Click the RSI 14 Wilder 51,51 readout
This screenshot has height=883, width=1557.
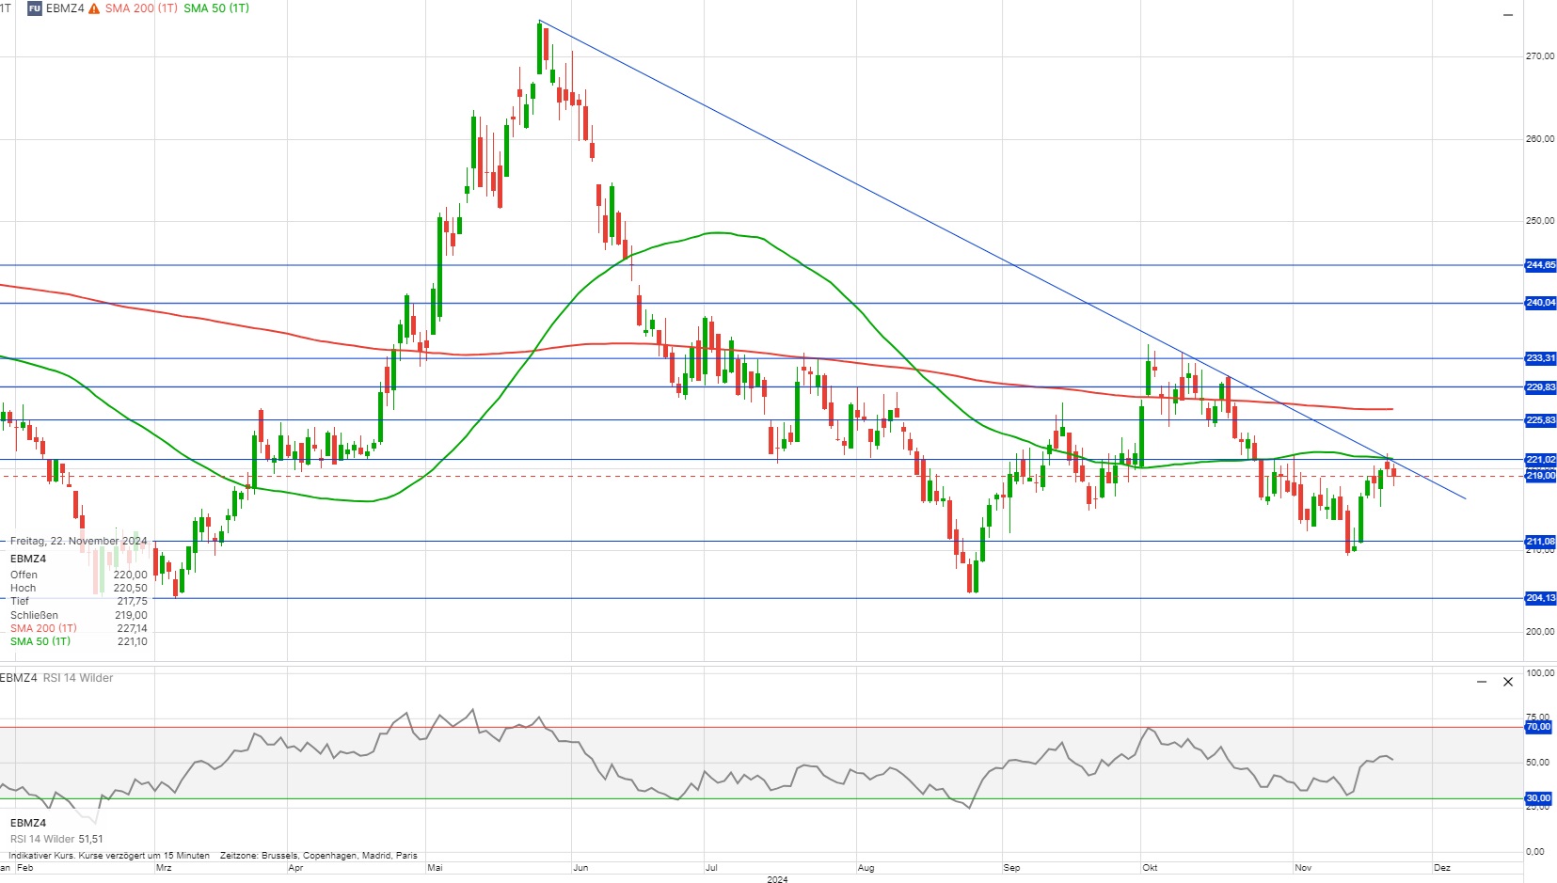tap(56, 839)
